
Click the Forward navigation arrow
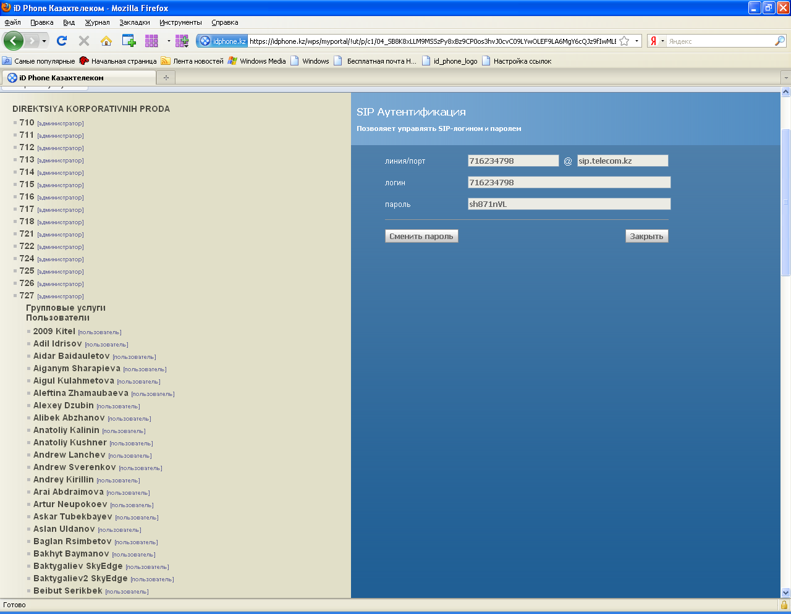pos(32,41)
